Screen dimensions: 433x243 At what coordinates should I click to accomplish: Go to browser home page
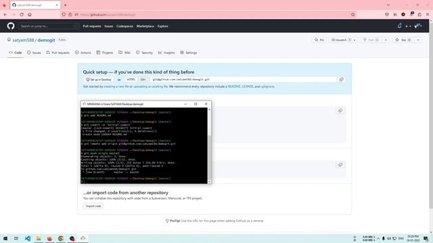30,15
